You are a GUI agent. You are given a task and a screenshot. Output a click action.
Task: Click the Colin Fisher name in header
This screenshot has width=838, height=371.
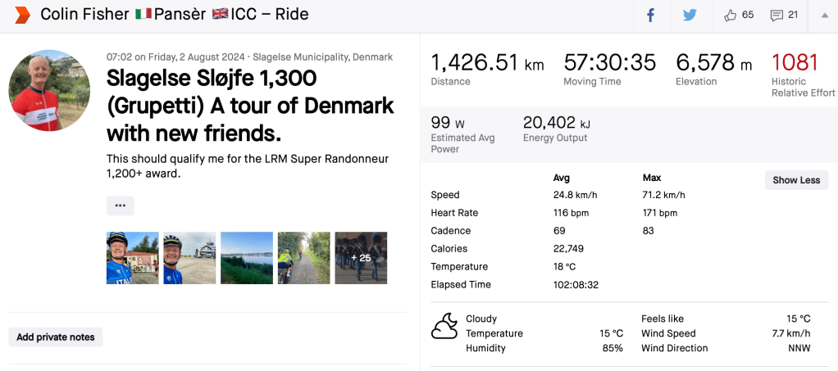pos(84,15)
